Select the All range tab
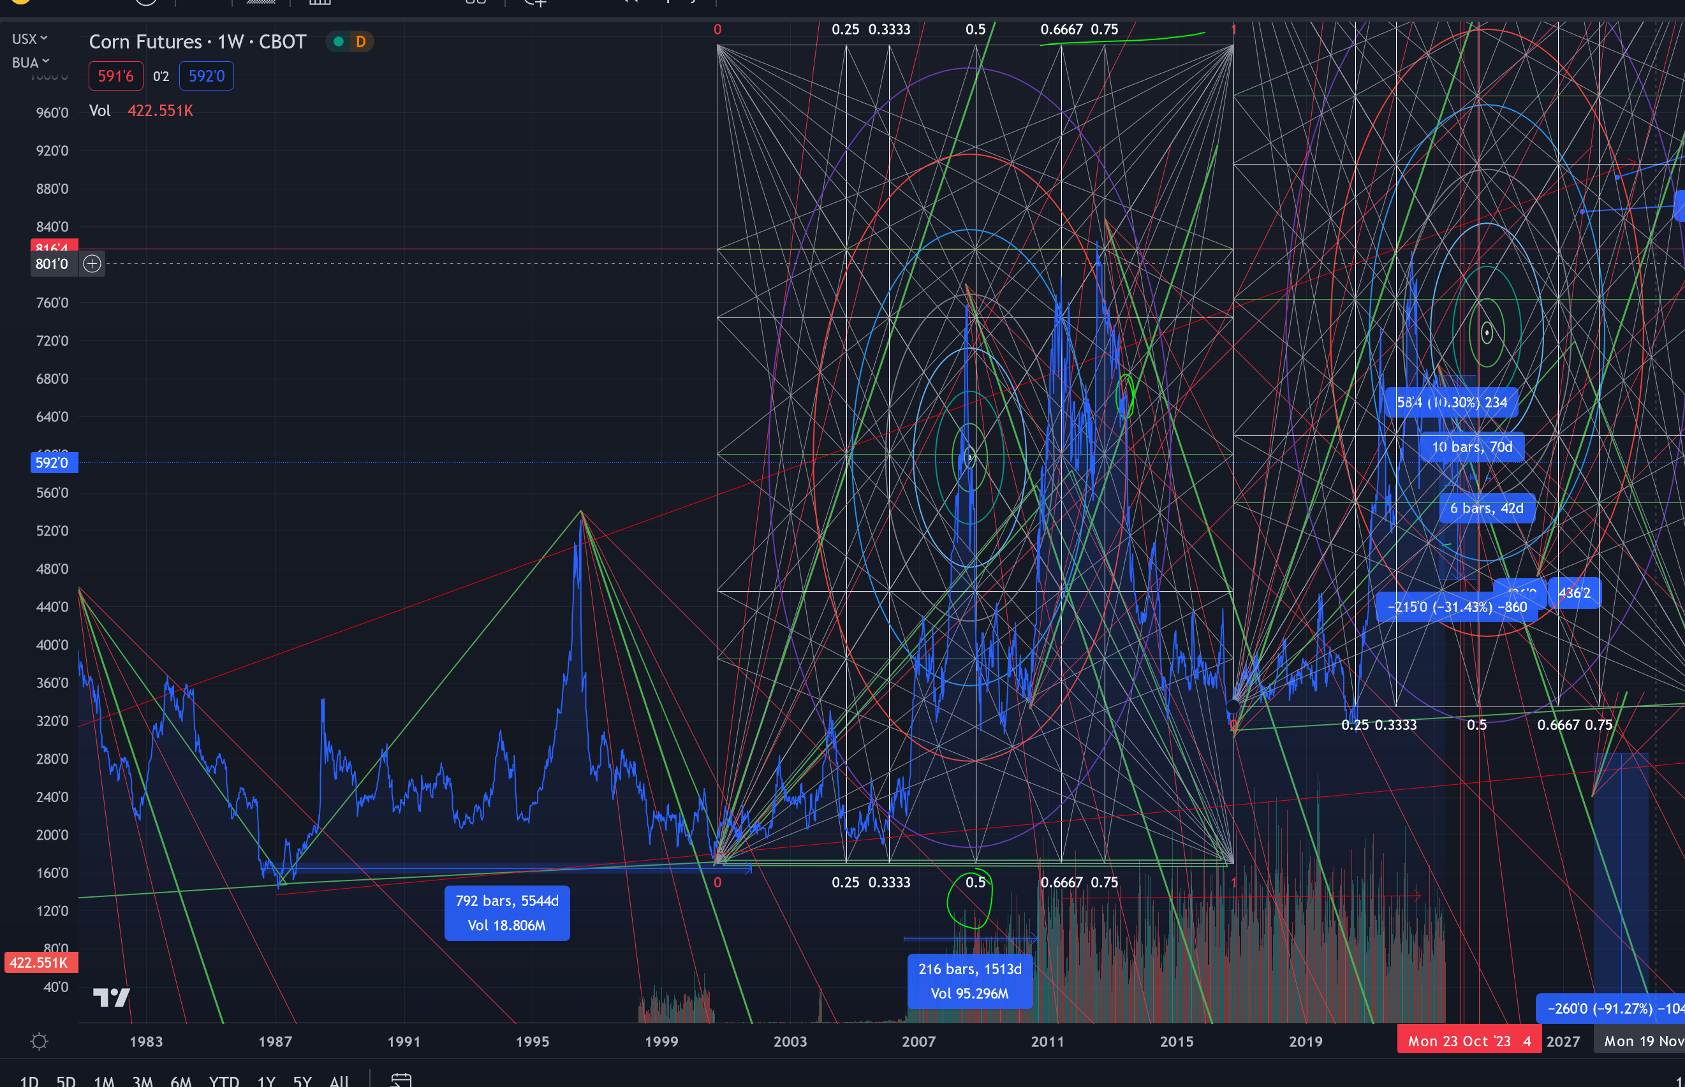 (339, 1080)
